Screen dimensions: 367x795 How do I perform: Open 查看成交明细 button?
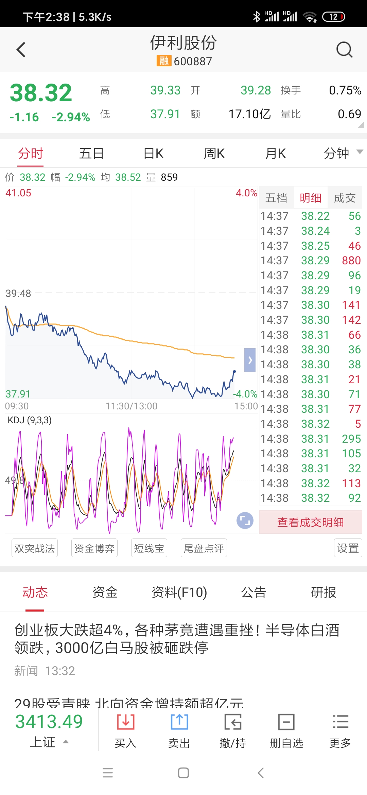[311, 522]
